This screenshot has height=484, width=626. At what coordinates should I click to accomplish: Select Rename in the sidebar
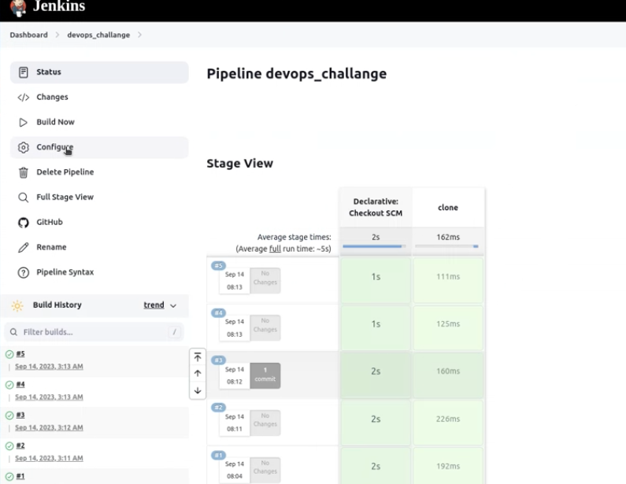click(x=99, y=247)
